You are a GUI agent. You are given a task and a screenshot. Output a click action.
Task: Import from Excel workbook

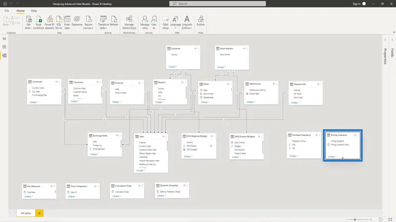tap(39, 22)
